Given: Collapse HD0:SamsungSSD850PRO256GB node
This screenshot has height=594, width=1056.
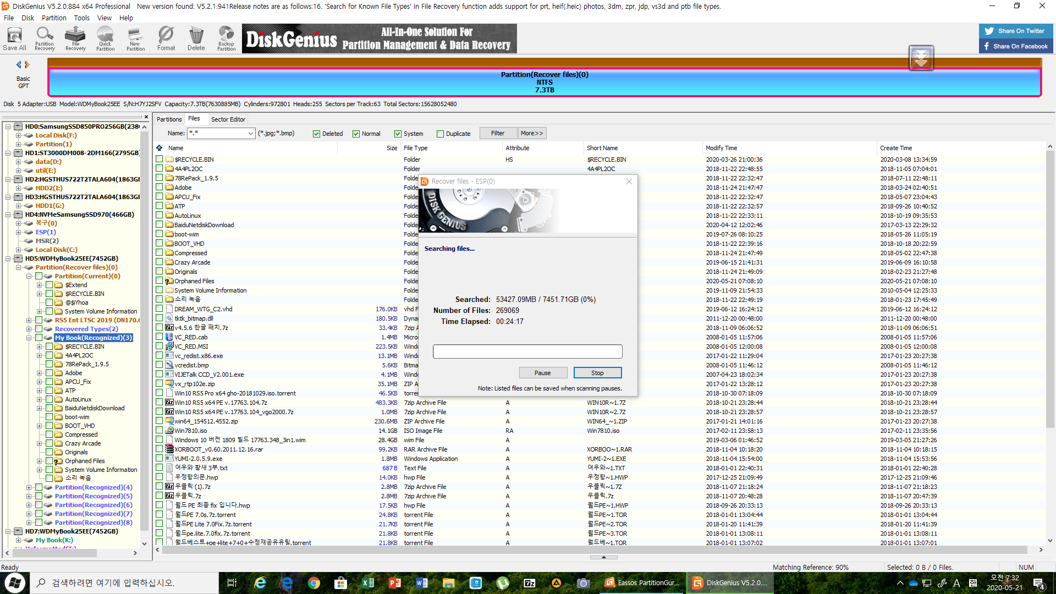Looking at the screenshot, I should coord(8,127).
